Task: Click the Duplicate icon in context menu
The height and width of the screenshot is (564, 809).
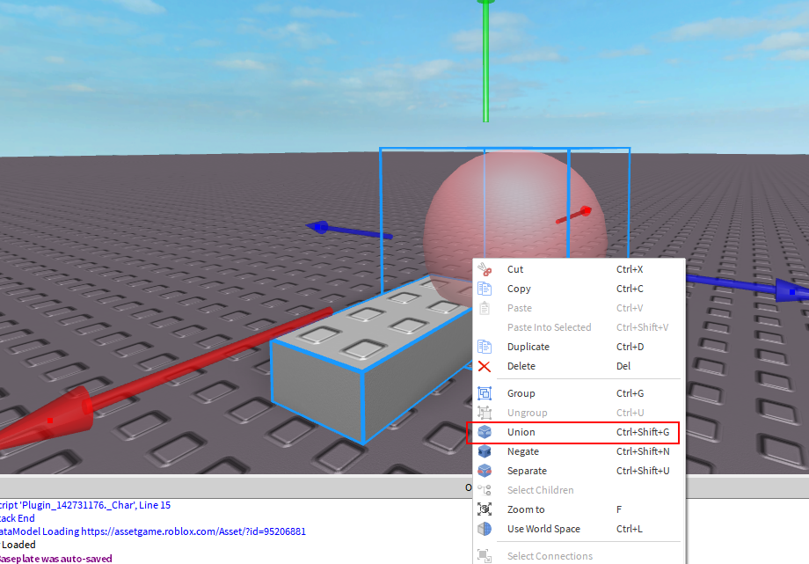Action: 484,347
